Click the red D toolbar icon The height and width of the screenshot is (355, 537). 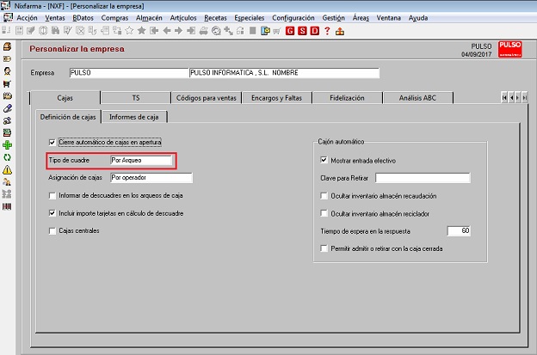(314, 31)
